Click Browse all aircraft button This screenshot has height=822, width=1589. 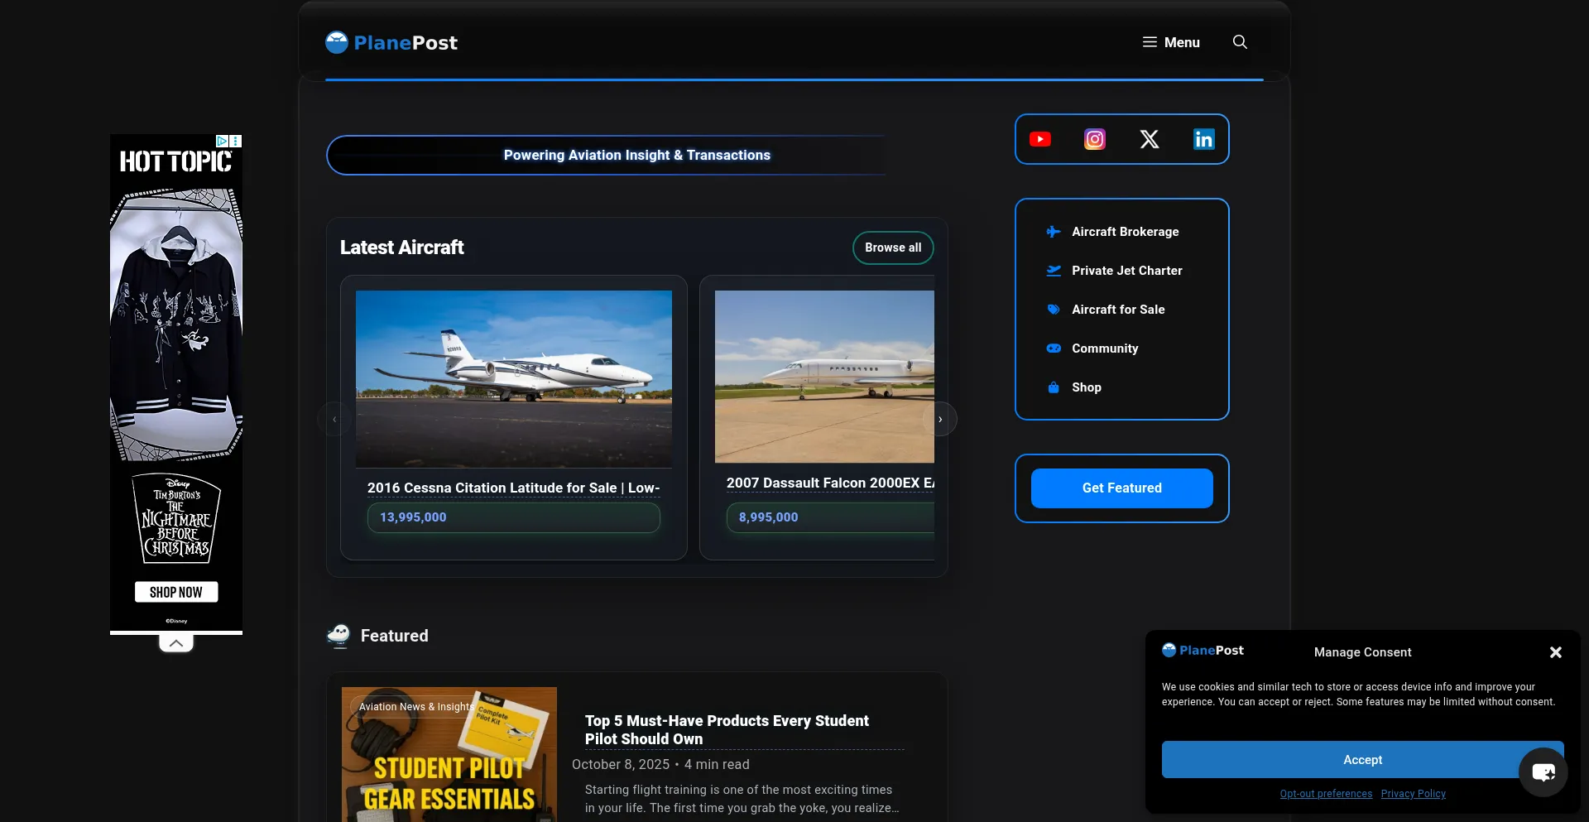892,248
